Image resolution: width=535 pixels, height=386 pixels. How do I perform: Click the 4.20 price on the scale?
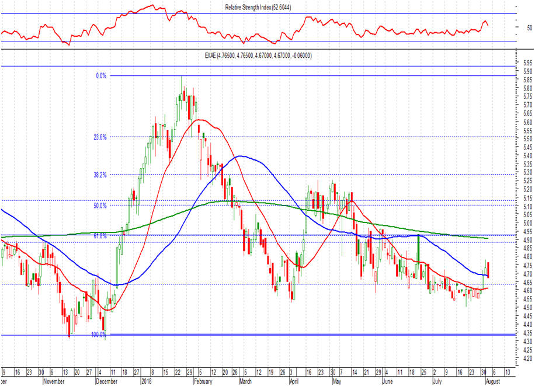[x=527, y=358]
